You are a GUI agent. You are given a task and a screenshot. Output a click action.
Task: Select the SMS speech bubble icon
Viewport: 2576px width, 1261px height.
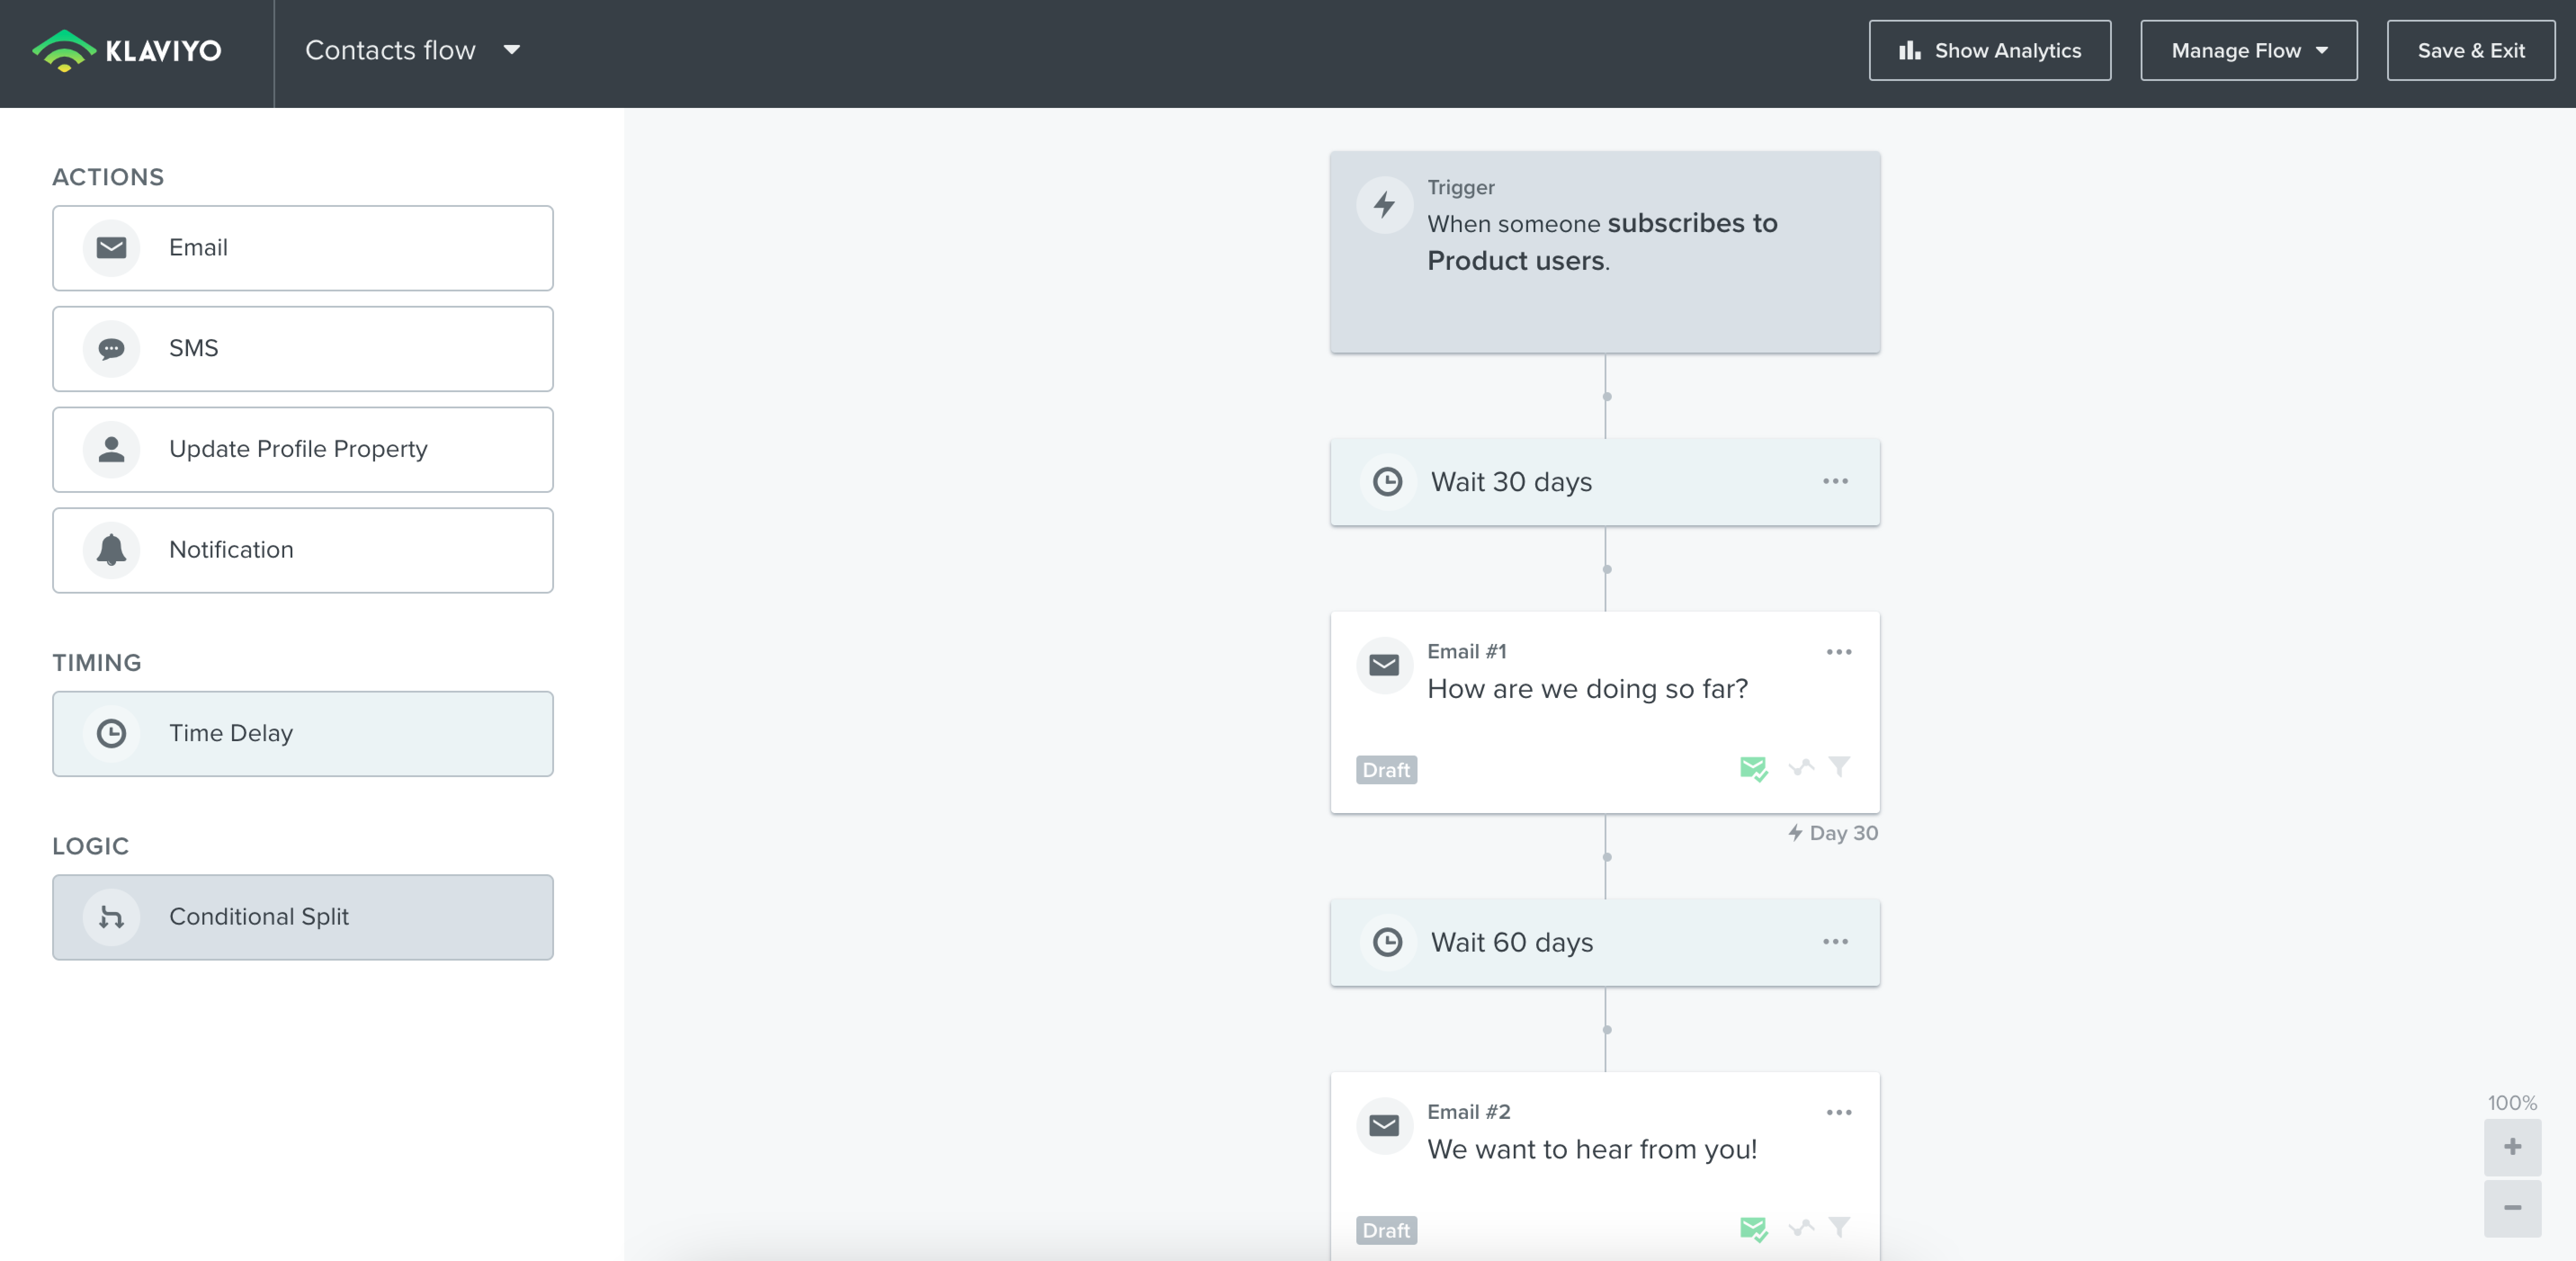(111, 349)
